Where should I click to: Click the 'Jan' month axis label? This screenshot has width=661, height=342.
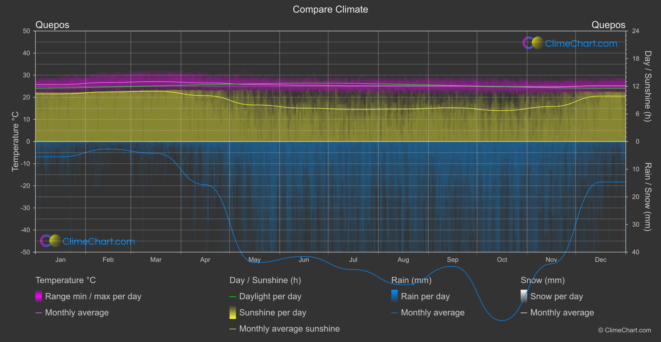pos(61,260)
